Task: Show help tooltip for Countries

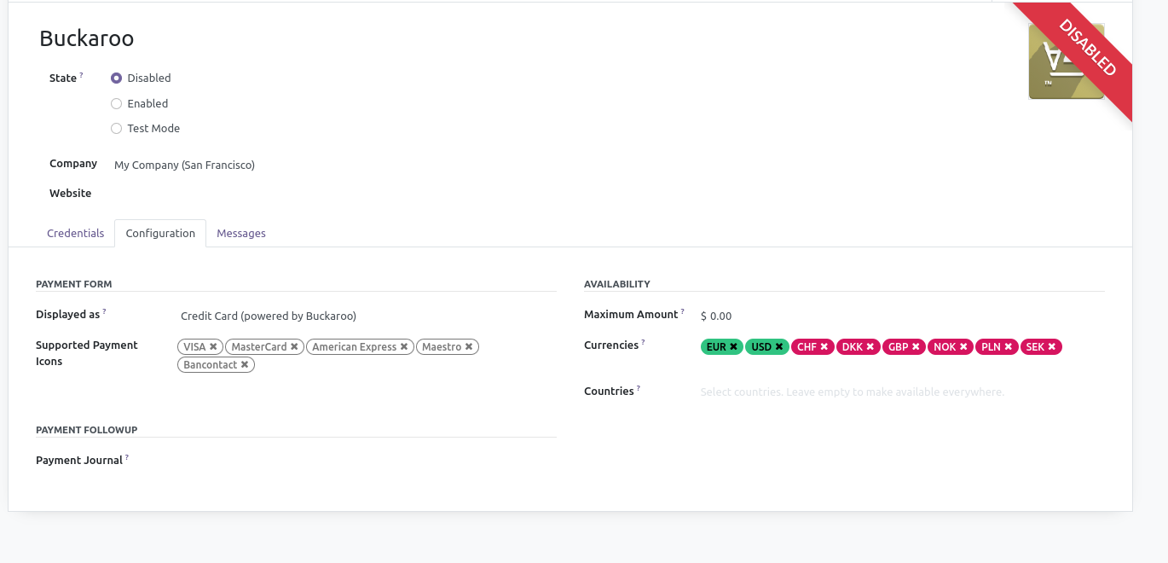Action: (x=639, y=388)
